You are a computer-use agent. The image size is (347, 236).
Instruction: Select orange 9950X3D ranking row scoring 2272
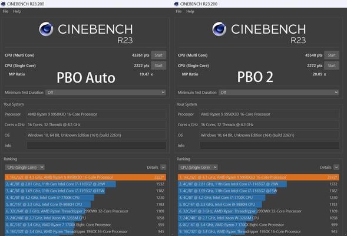(259, 177)
